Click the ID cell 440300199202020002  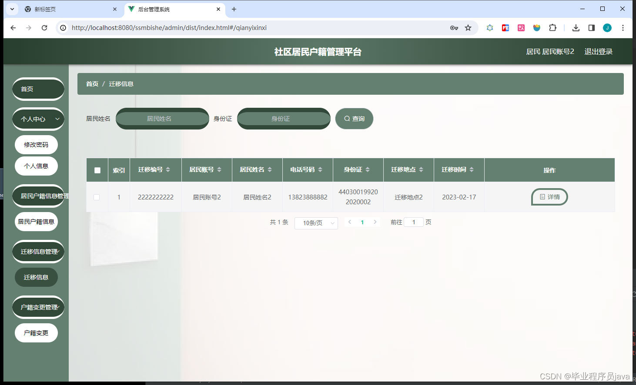(358, 197)
